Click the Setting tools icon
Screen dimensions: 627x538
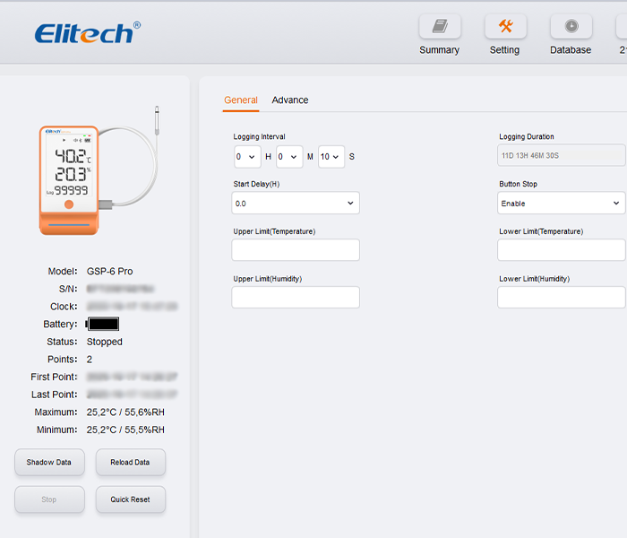(x=505, y=27)
